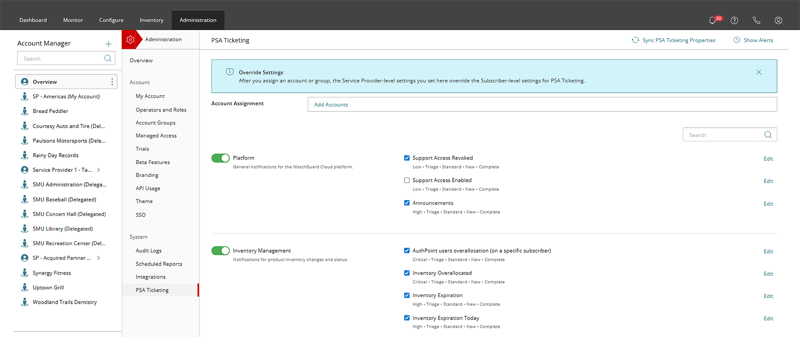This screenshot has width=800, height=337.
Task: Click the magnifier icon in notifications search
Action: [x=768, y=135]
